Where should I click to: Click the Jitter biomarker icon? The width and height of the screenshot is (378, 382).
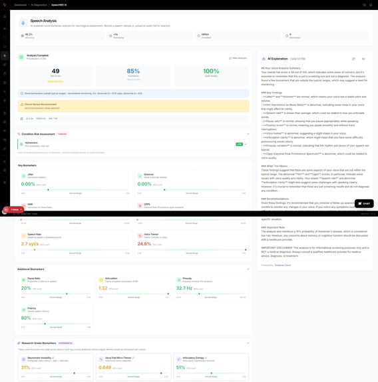[23, 175]
